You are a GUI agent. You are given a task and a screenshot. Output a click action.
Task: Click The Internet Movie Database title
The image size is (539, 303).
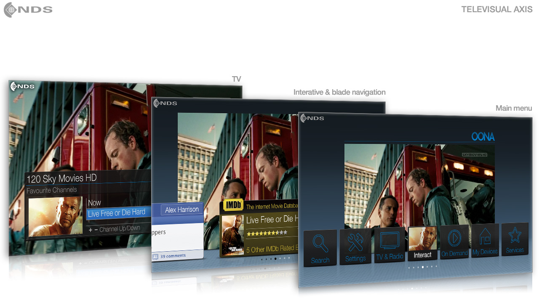tap(272, 207)
